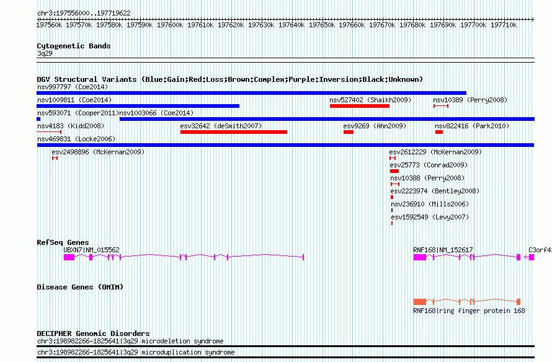Select the nsv236910 (Mills2006) blue tick

(392, 210)
